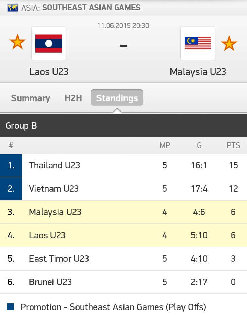Toggle favorite star for Malaysia U23
Viewport: 247px width, 315px height.
tap(229, 44)
